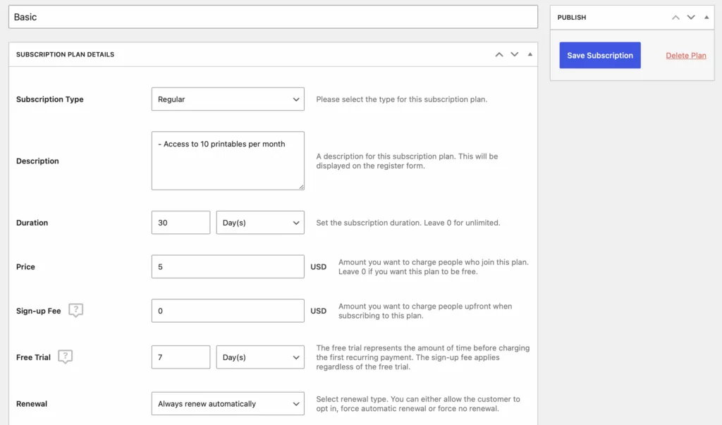Click the 'Sign-up Fee' label text
This screenshot has height=425, width=722.
pos(38,311)
